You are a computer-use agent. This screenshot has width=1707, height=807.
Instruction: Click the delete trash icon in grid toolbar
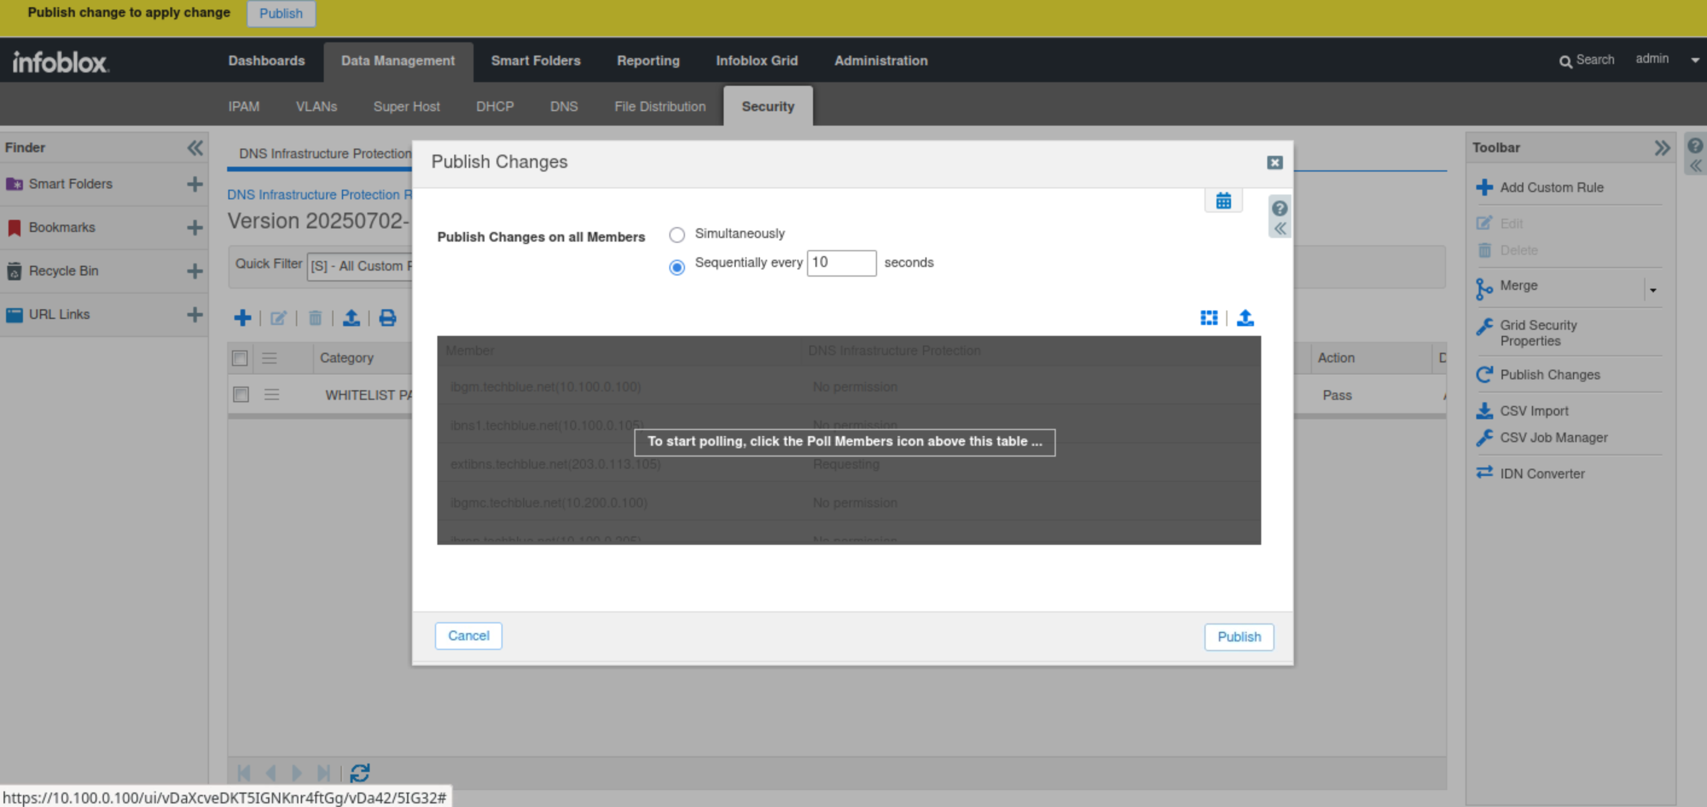[315, 319]
